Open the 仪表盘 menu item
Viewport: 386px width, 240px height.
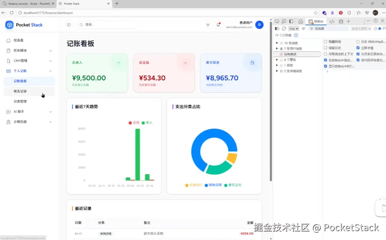click(29, 40)
